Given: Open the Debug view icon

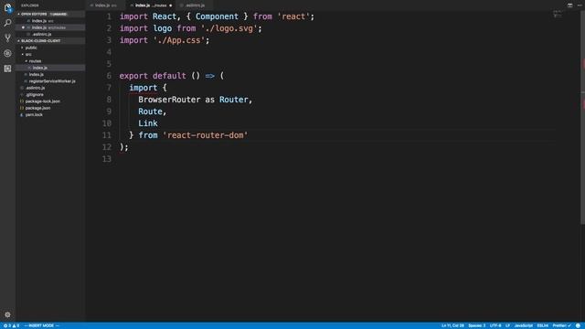Looking at the screenshot, I should pos(7,53).
